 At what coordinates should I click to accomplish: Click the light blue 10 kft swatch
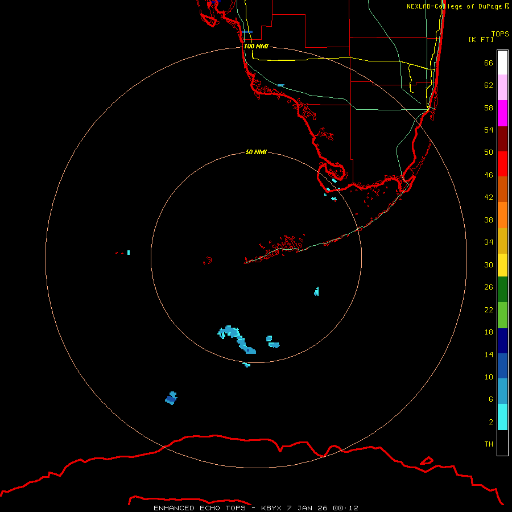[502, 391]
